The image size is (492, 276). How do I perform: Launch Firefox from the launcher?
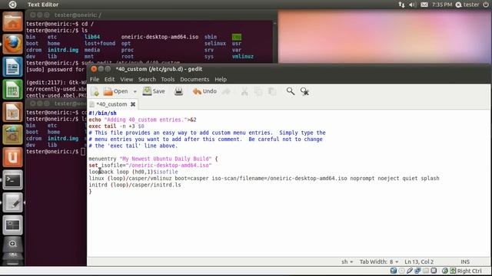point(12,44)
